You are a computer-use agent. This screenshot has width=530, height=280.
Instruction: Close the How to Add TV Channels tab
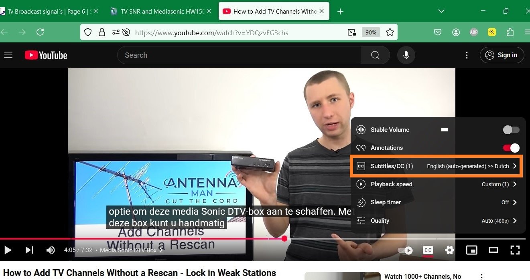coord(322,11)
